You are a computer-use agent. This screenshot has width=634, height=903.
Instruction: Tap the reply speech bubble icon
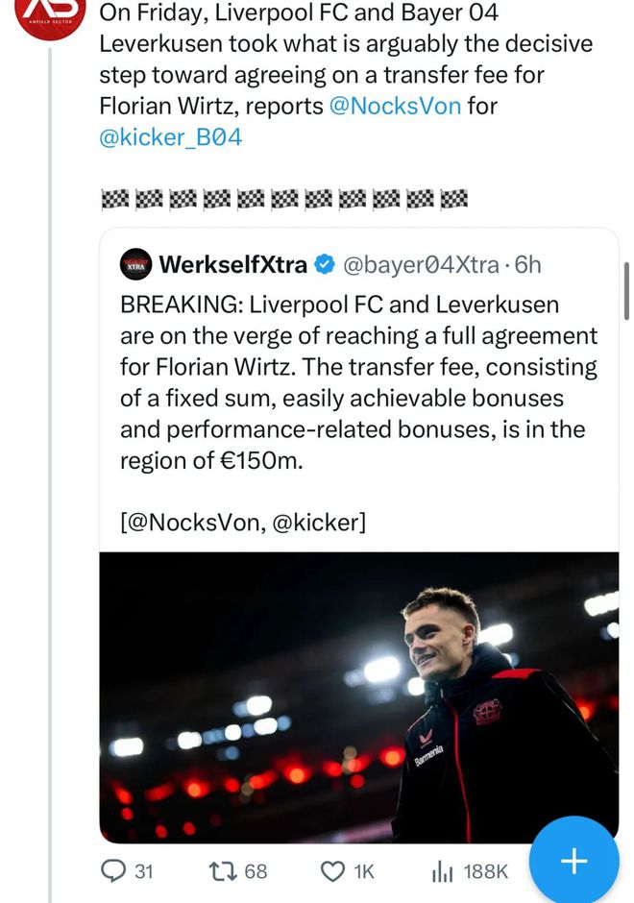tap(113, 871)
